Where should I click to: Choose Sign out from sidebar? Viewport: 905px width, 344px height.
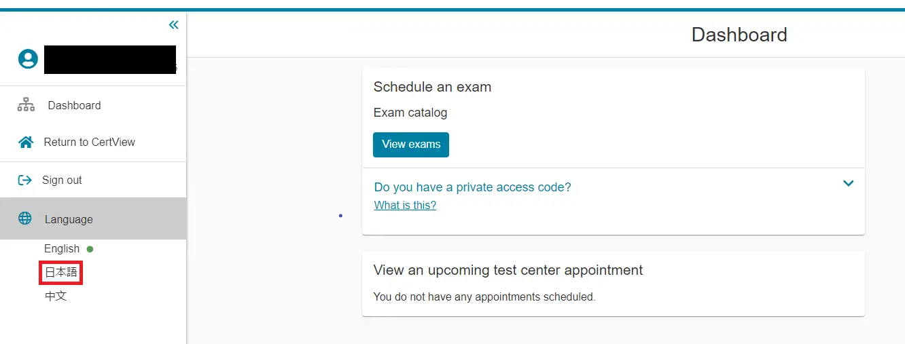[x=62, y=180]
